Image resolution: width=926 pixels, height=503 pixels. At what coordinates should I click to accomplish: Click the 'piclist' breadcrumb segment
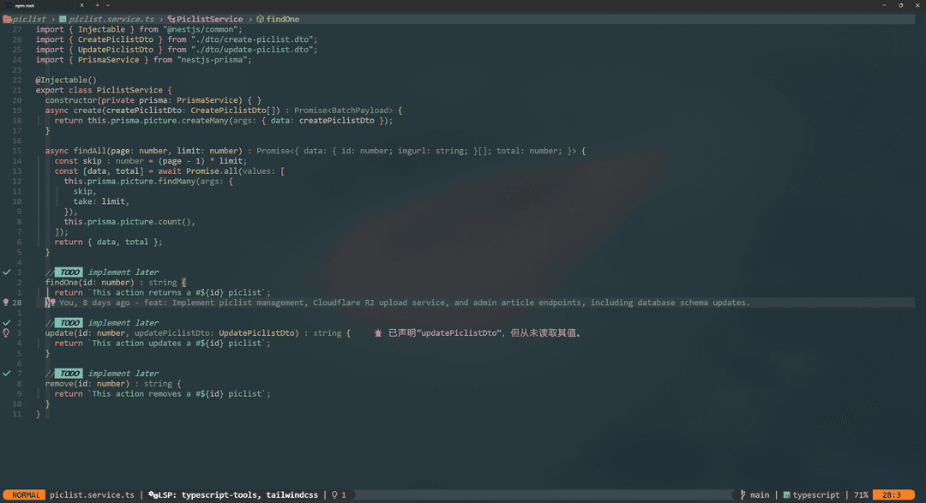click(29, 19)
